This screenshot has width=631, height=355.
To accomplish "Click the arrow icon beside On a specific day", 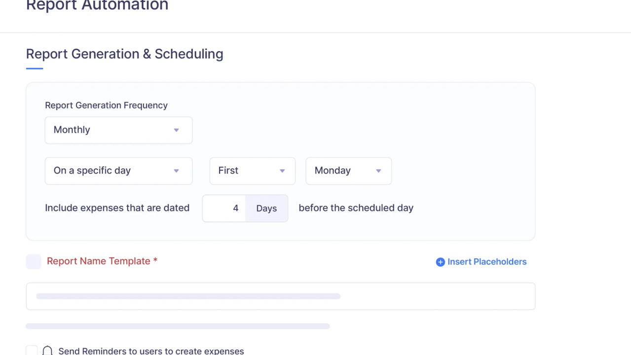I will tap(176, 171).
